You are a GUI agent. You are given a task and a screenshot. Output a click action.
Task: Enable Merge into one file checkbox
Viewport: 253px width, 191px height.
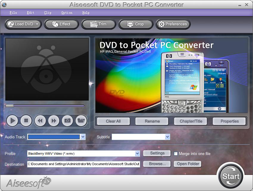pyautogui.click(x=176, y=154)
